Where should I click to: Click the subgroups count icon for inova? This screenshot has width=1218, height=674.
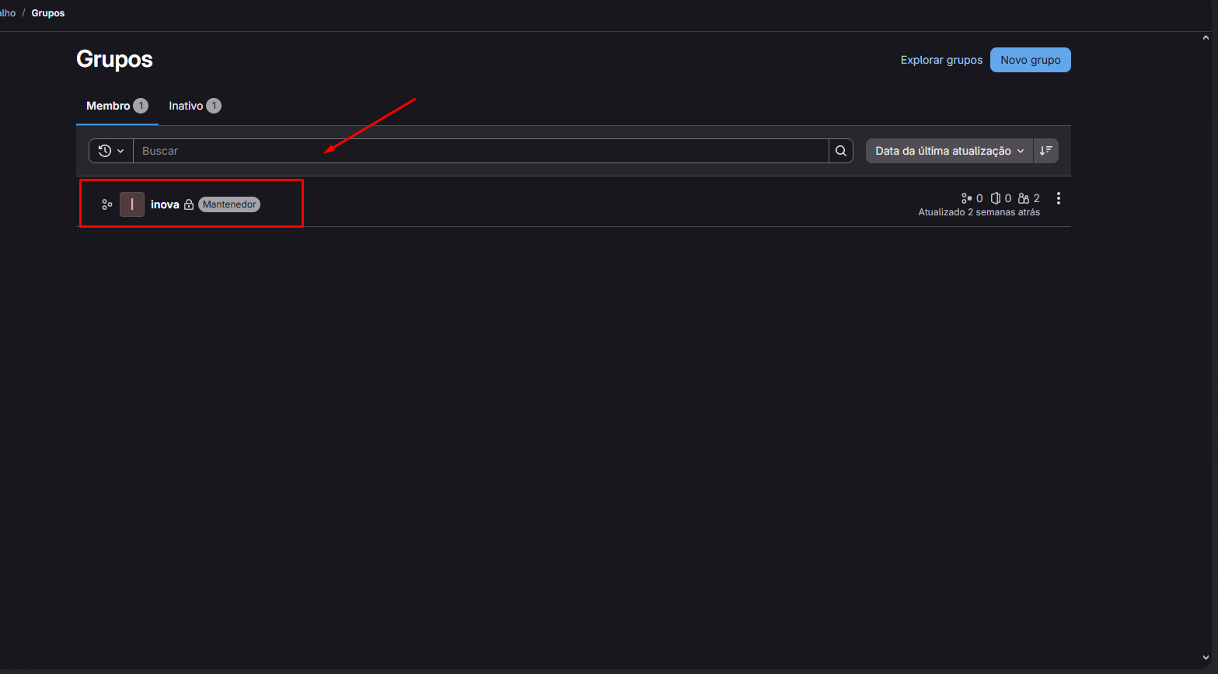tap(966, 198)
